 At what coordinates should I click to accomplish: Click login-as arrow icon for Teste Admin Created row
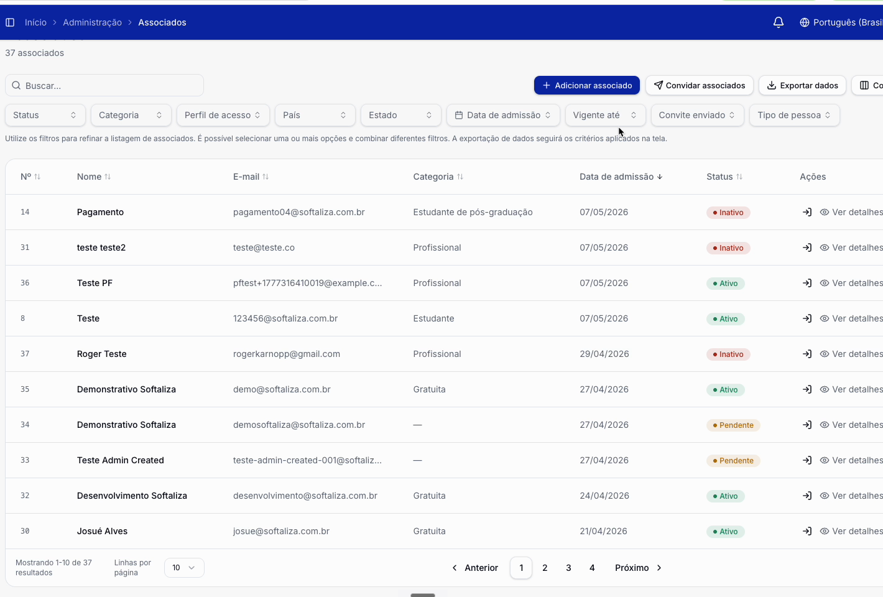point(807,460)
